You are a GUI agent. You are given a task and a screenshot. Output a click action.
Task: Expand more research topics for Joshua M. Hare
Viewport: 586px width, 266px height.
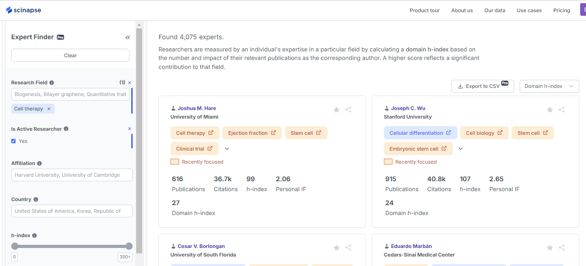(x=227, y=148)
